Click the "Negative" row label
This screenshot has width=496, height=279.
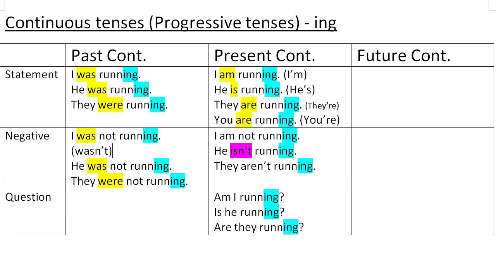click(x=27, y=136)
